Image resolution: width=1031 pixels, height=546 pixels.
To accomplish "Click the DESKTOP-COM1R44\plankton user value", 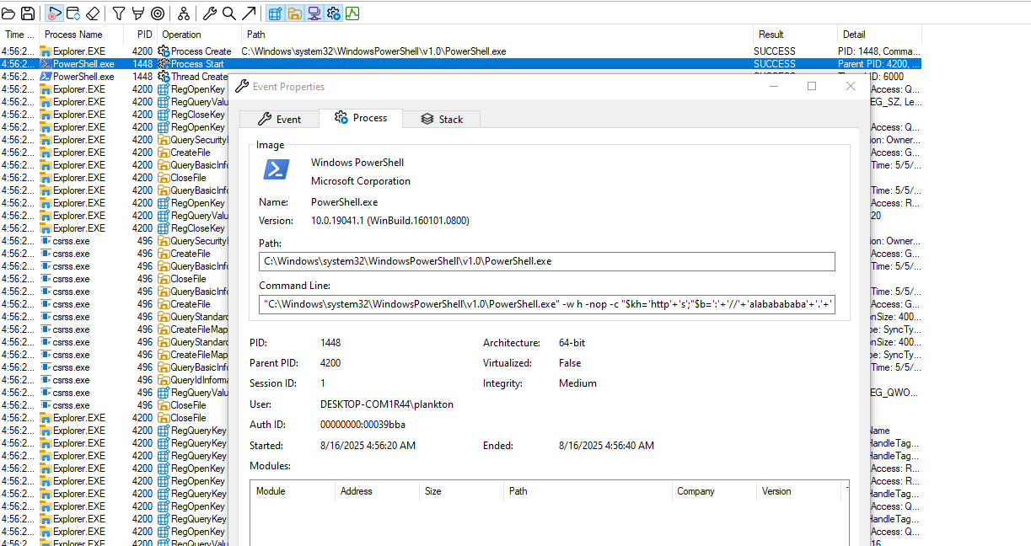I will click(387, 404).
